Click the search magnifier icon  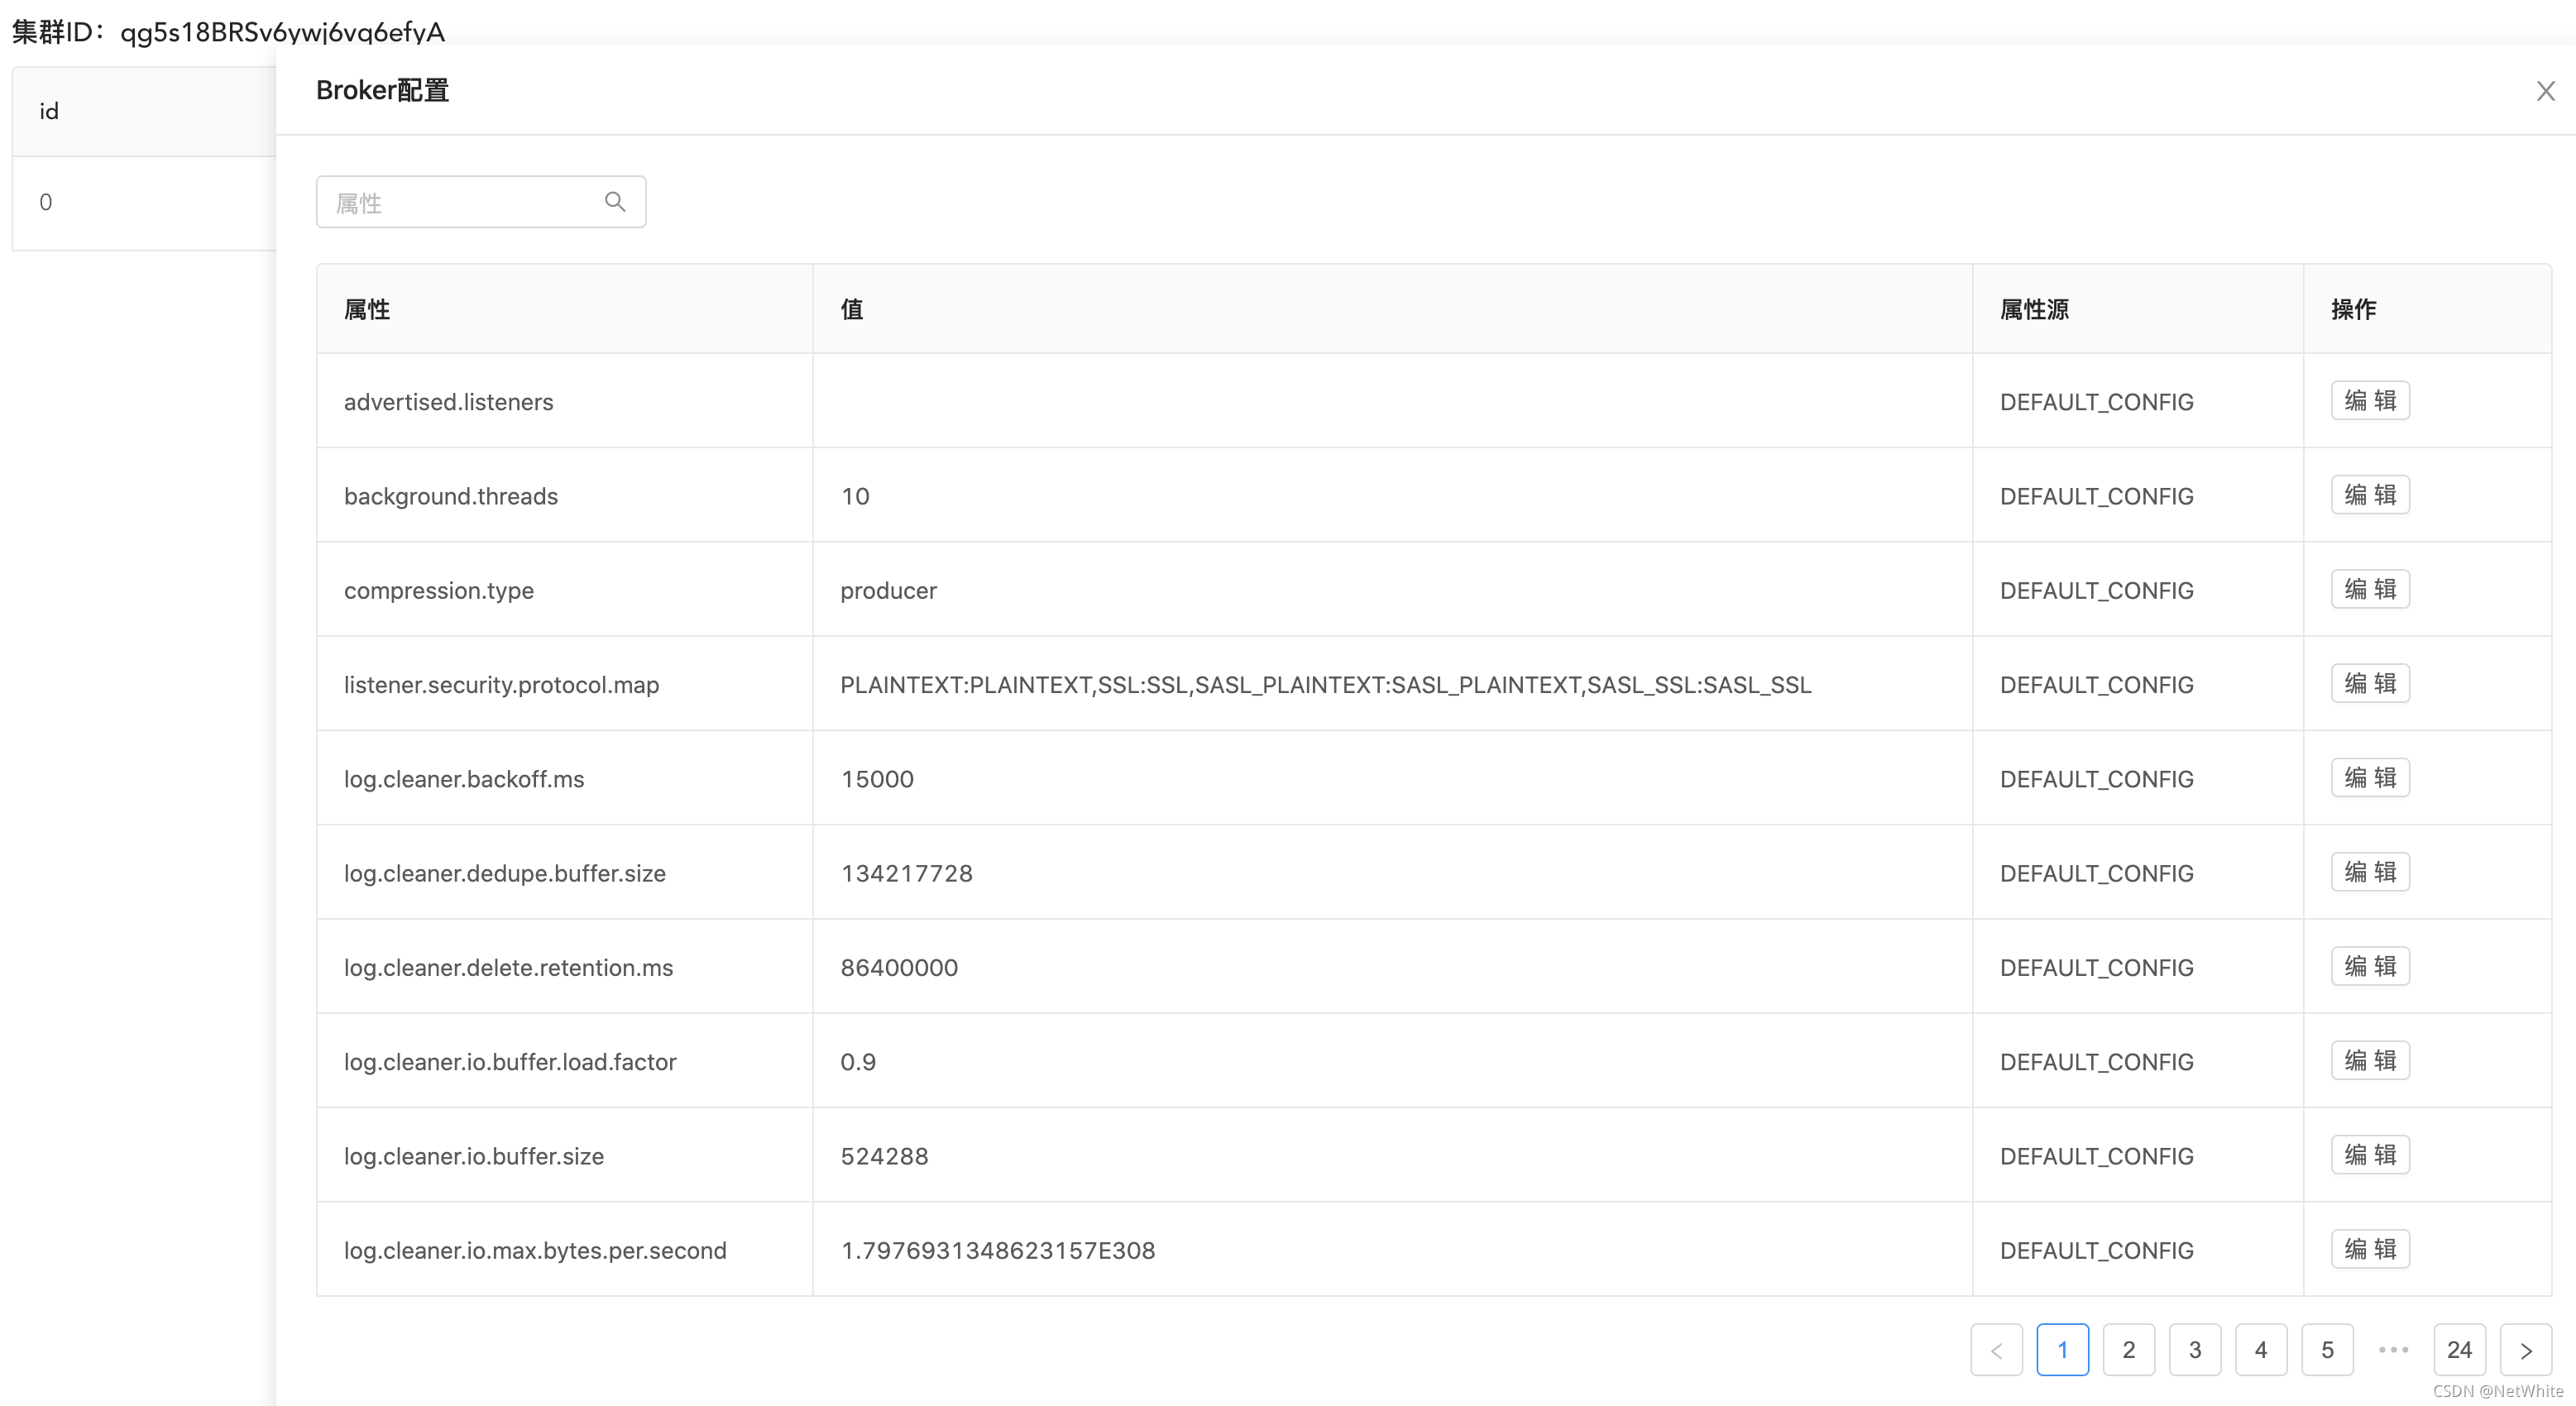tap(615, 202)
